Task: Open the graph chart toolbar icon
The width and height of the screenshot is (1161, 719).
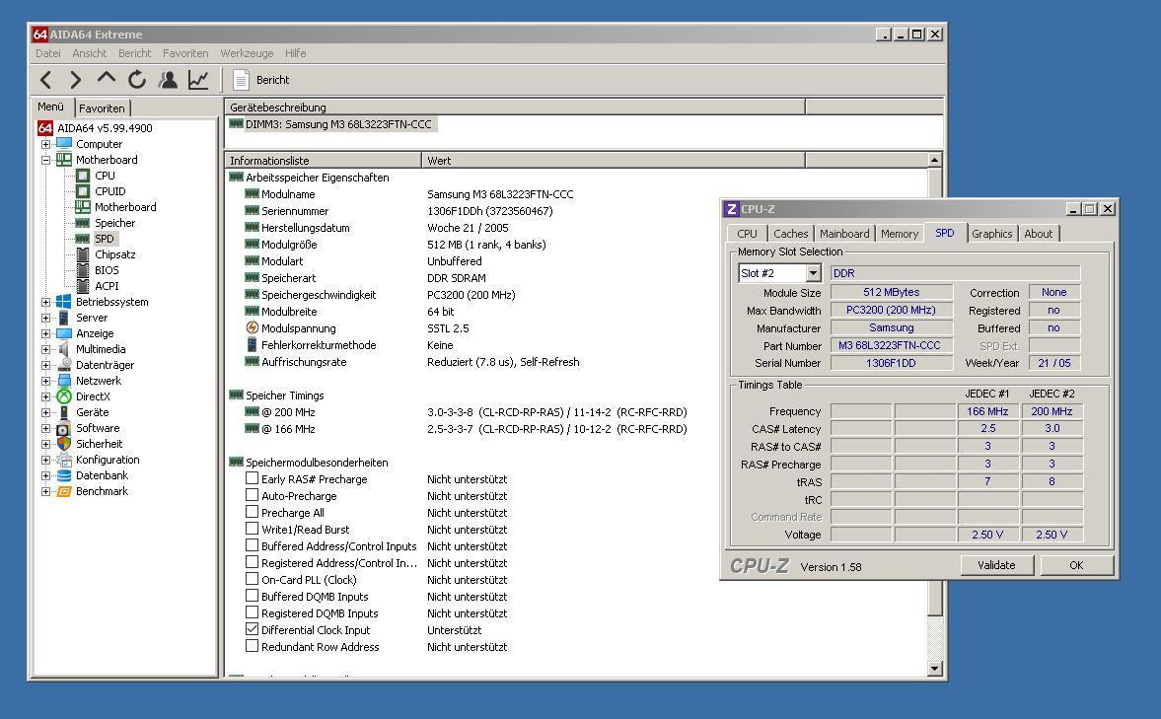Action: [198, 79]
